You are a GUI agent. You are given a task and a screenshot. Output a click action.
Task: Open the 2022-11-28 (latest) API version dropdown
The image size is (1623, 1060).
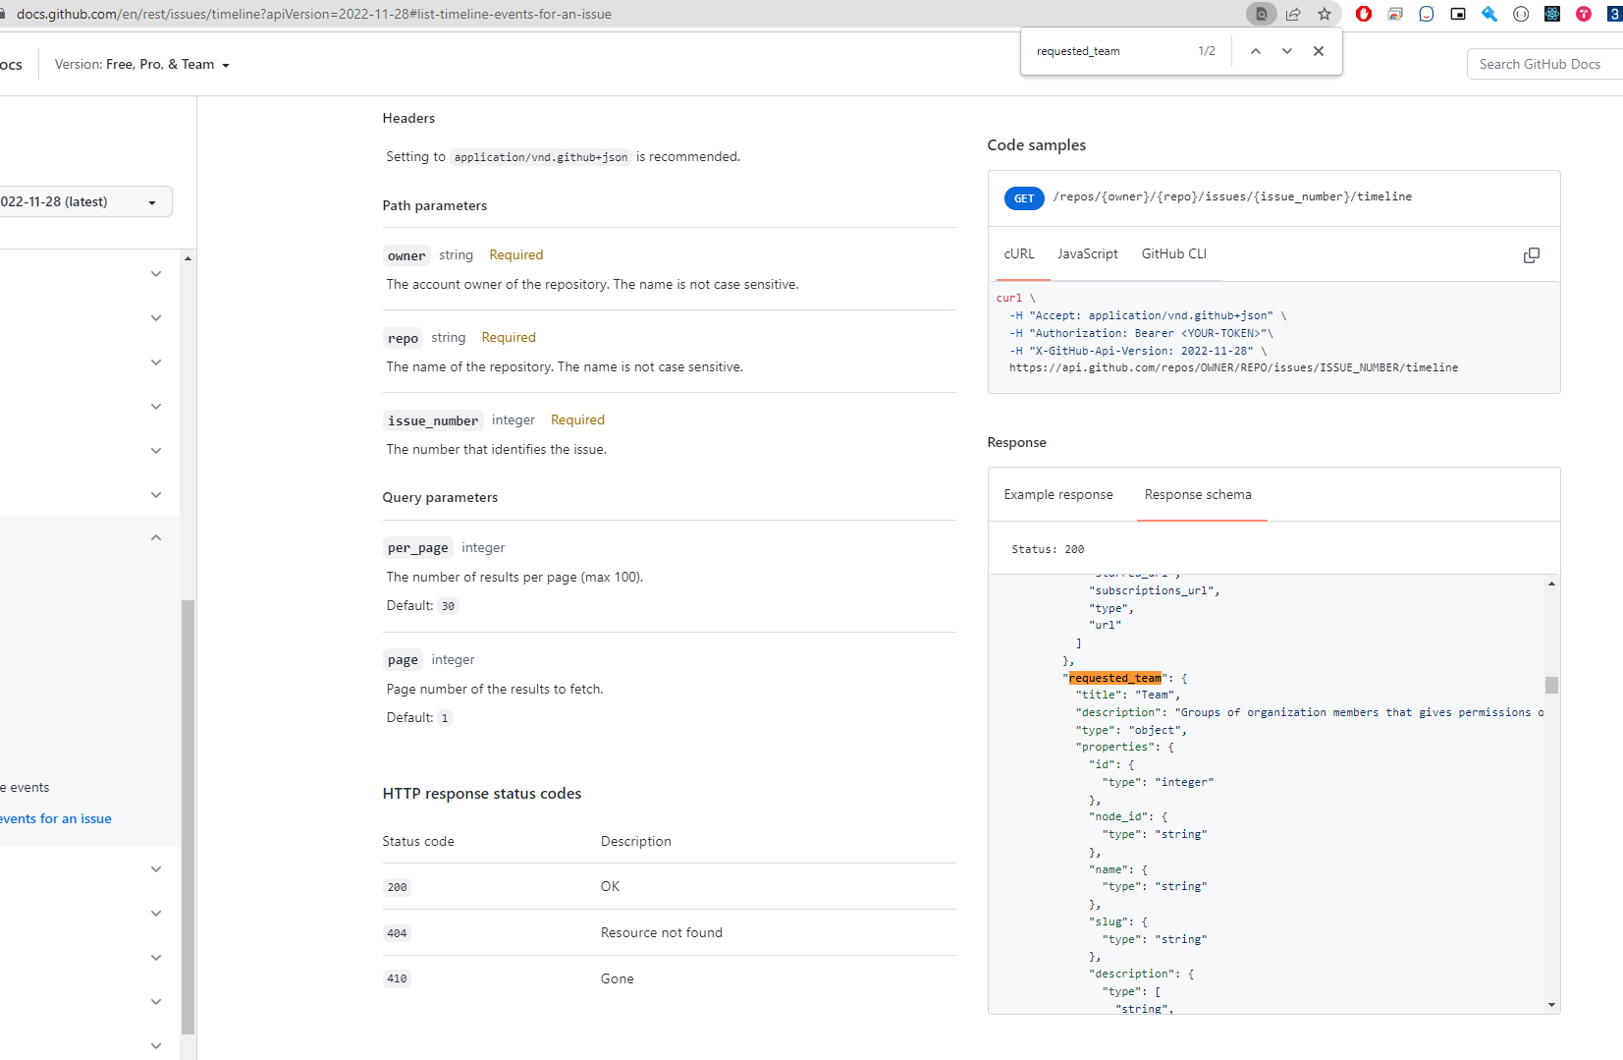(x=85, y=201)
